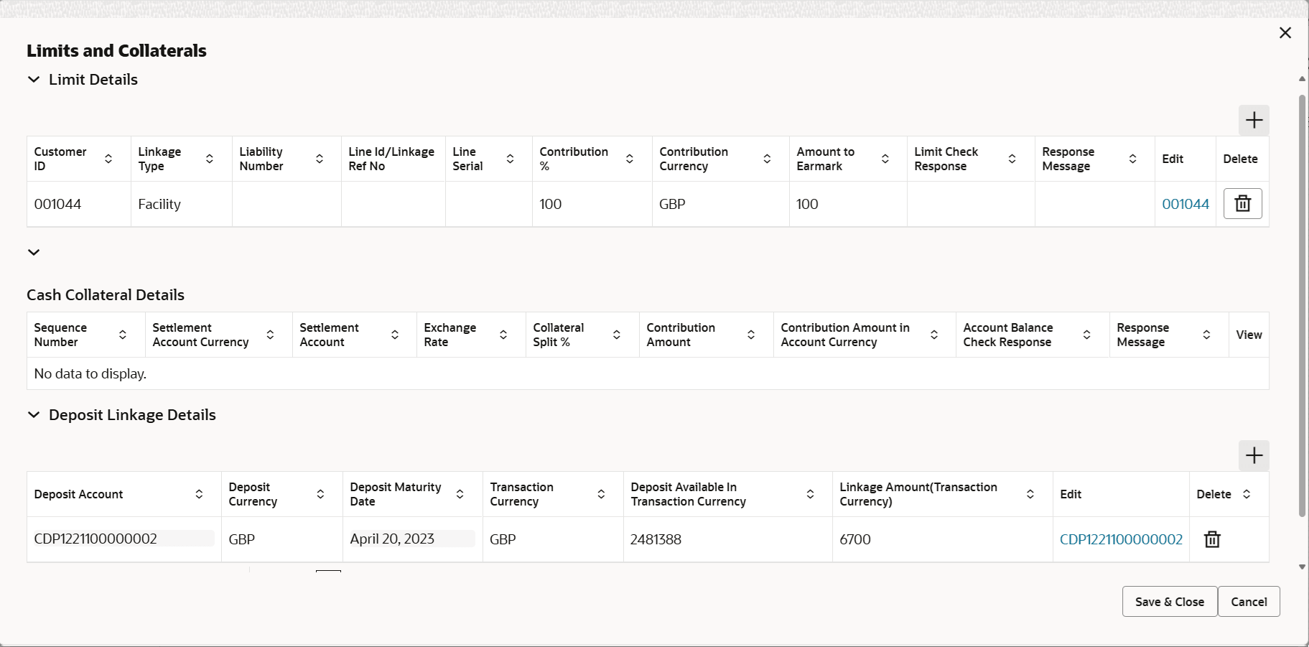
Task: Delete the 001044 limit row
Action: coord(1242,204)
